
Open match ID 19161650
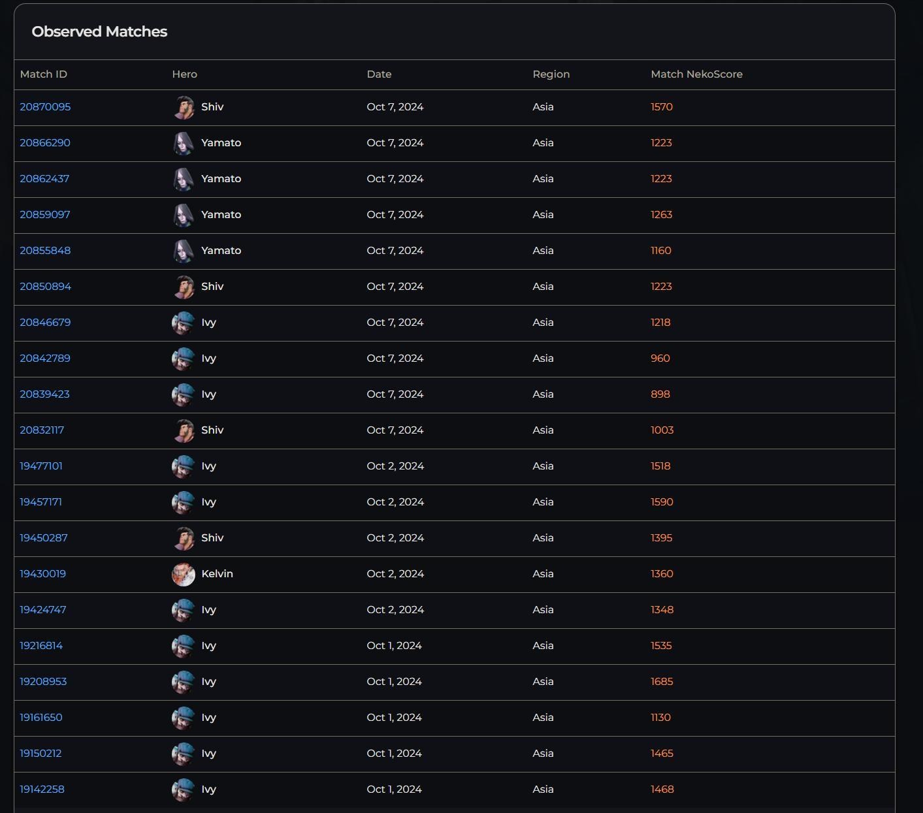(x=41, y=718)
